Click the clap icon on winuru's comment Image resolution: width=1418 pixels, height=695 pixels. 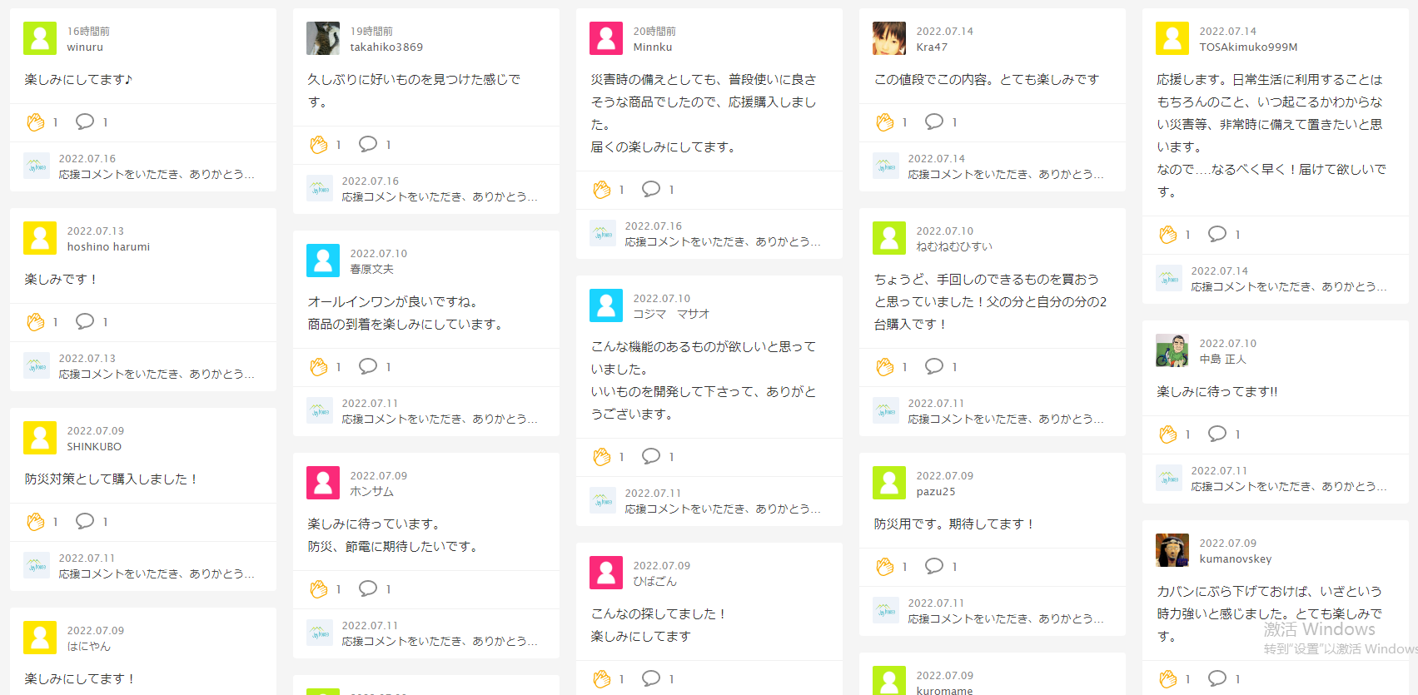point(36,122)
